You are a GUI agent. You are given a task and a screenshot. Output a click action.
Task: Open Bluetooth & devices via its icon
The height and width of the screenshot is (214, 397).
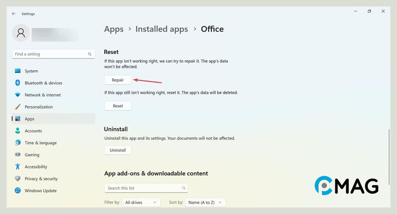[x=18, y=83]
